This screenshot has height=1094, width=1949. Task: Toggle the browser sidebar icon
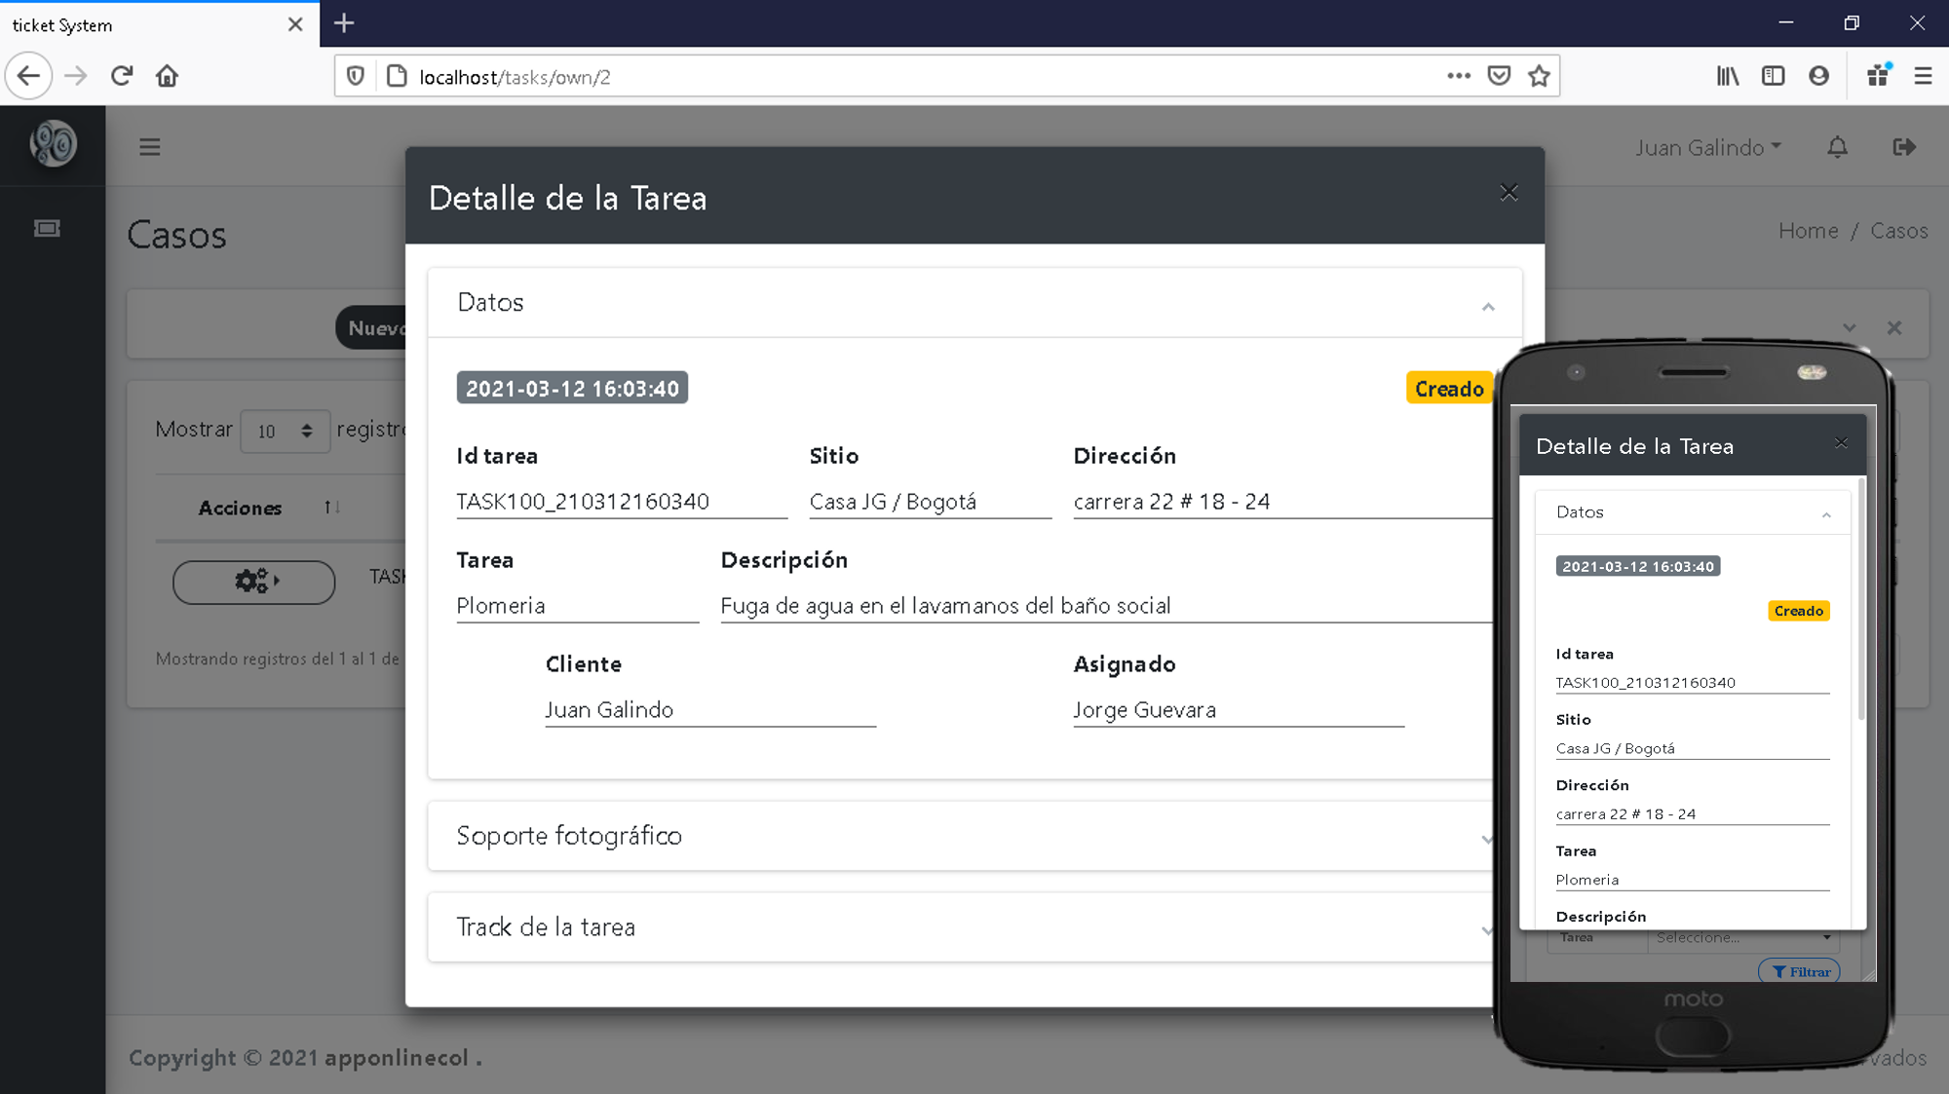coord(1774,76)
